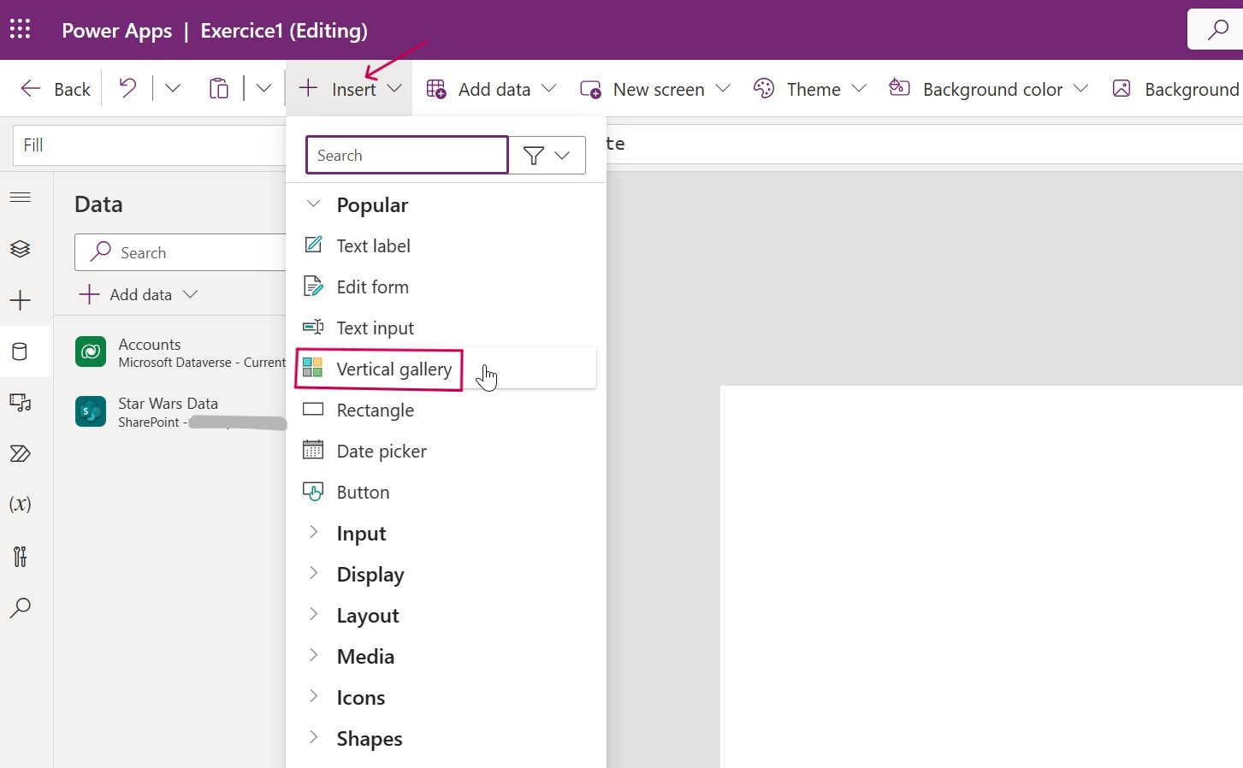Open the Background color chevron
This screenshot has height=768, width=1243.
click(x=1081, y=89)
